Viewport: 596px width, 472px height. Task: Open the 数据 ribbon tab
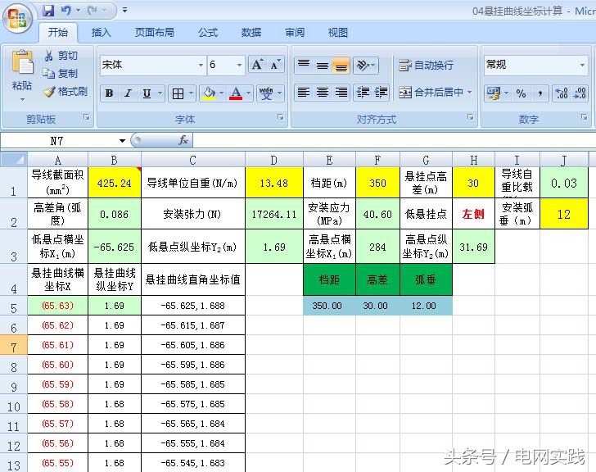pyautogui.click(x=251, y=33)
